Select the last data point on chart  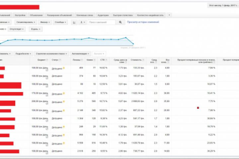point(133,44)
